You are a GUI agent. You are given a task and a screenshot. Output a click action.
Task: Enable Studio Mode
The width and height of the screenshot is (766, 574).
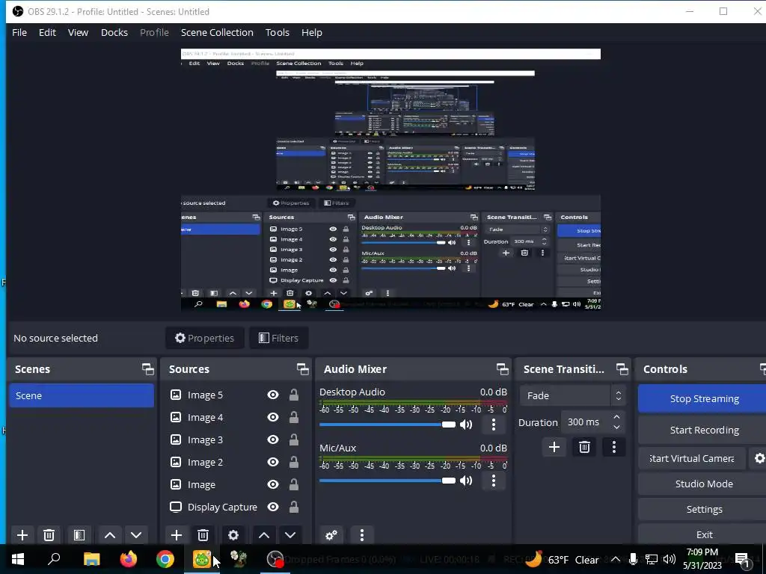[704, 484]
